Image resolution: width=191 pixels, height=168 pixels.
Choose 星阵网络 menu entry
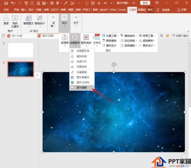[x=82, y=56]
